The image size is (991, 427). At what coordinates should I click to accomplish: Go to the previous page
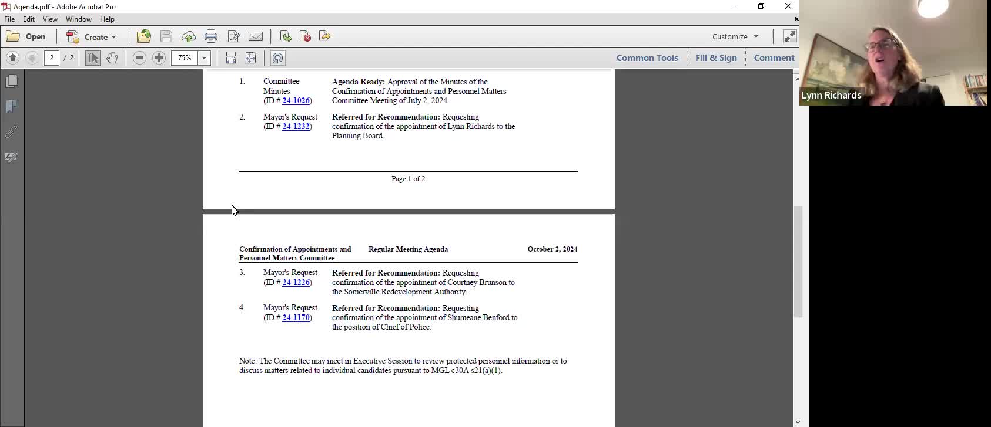coord(13,57)
